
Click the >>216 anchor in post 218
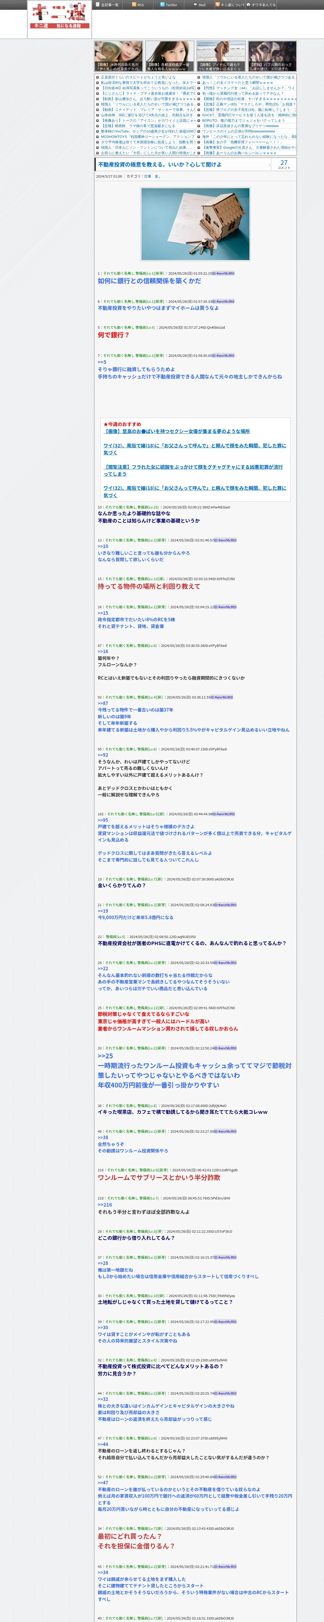[105, 1205]
